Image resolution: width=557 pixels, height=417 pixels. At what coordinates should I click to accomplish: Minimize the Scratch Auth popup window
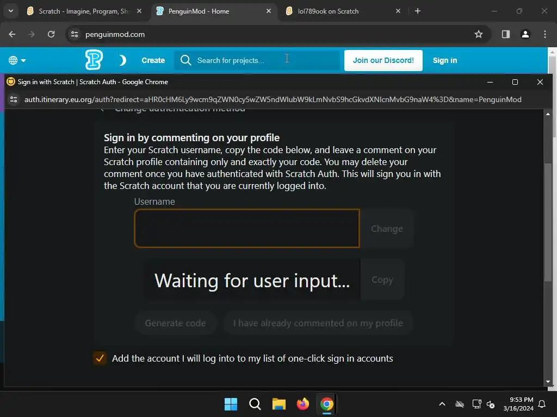[x=490, y=82]
